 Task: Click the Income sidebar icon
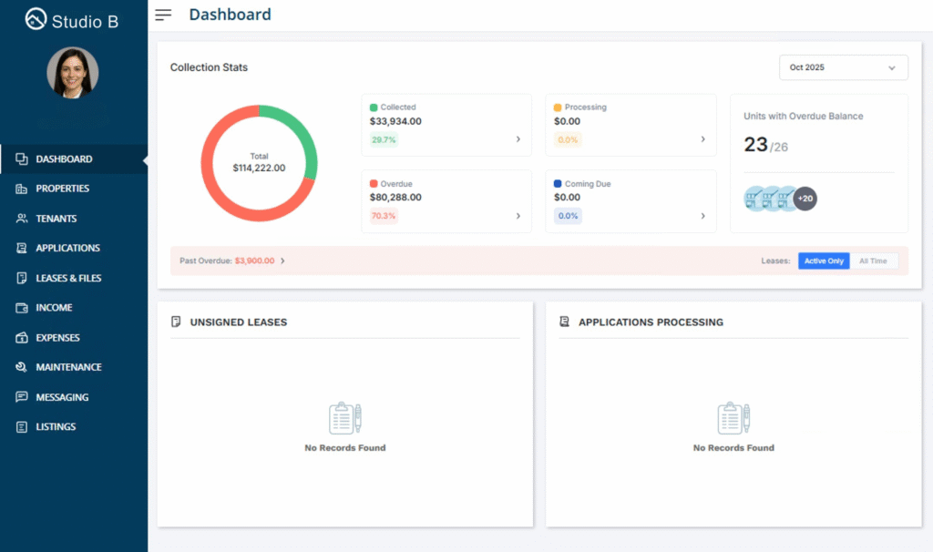(x=21, y=308)
